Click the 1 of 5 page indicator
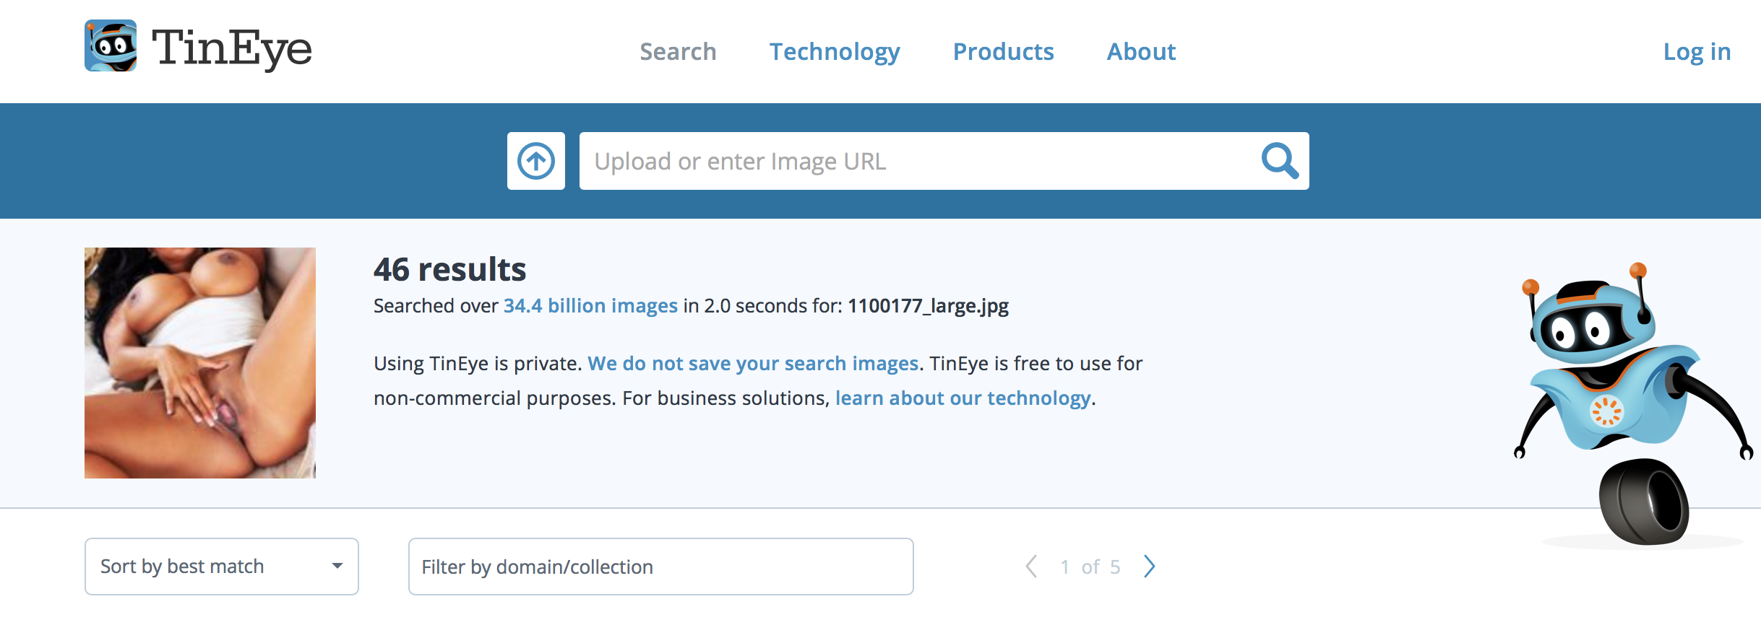This screenshot has width=1761, height=625. pyautogui.click(x=1090, y=567)
